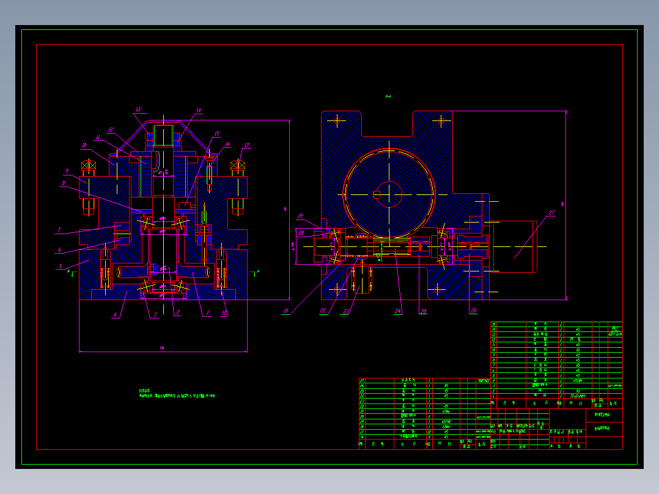
Task: Pick balloon number 21
Action: point(286,311)
